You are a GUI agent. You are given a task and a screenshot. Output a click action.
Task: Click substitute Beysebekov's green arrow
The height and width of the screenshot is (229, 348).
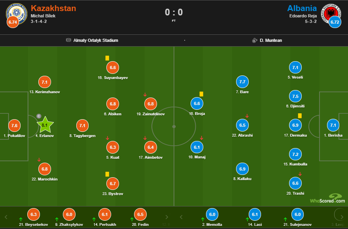pyautogui.click(x=21, y=219)
